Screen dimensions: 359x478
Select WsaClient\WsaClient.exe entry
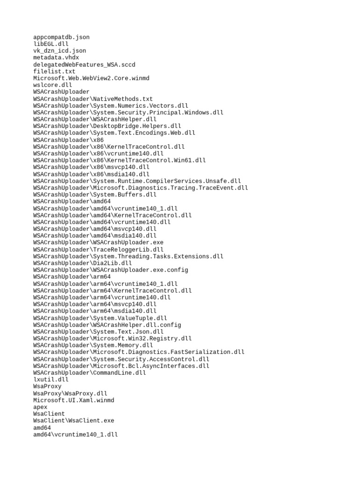(x=73, y=421)
